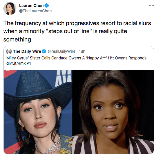Open the dlvr.it/RmxlP1 link

19,63
